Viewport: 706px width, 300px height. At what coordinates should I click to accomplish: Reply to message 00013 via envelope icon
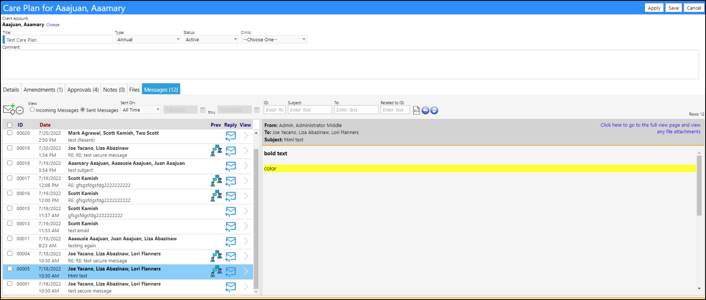point(231,226)
